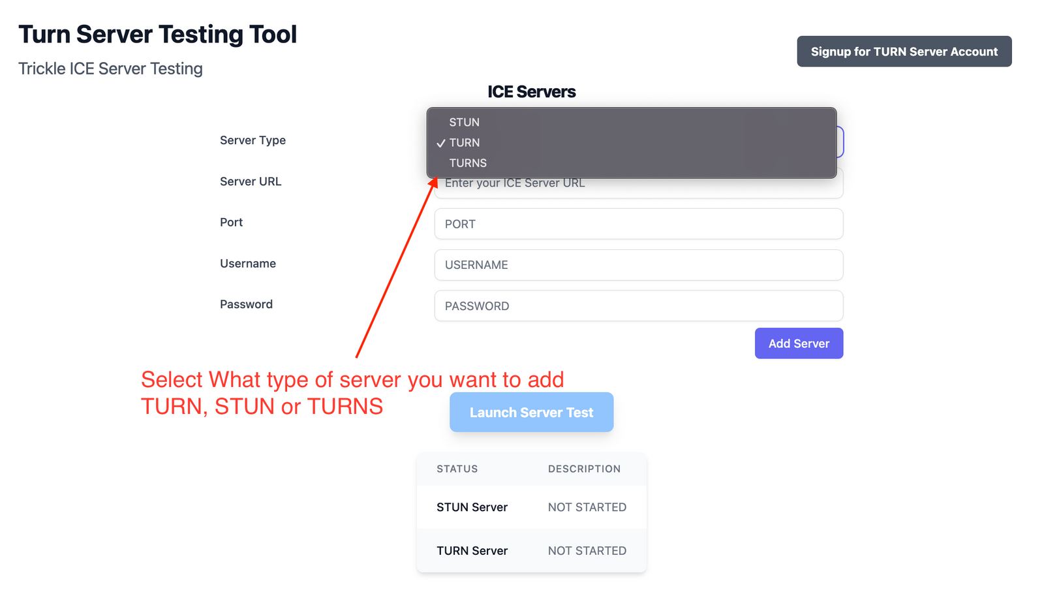Choose TURNS as the server type

coord(467,163)
